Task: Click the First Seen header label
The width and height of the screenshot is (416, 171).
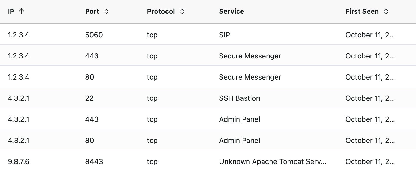Action: pos(362,11)
